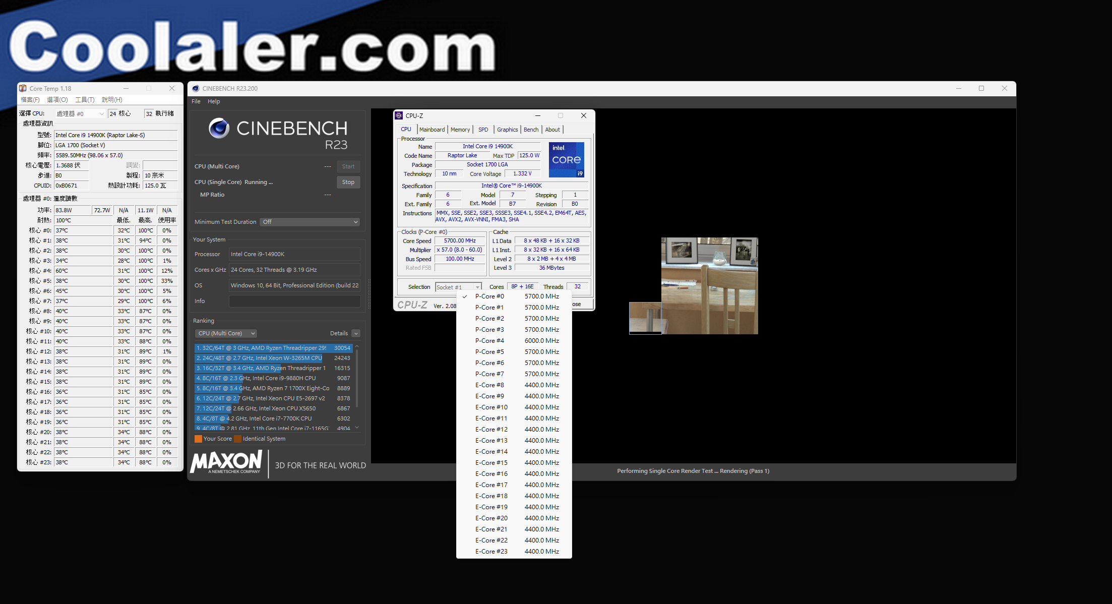Click the brown Identical System legend swatch
Viewport: 1112px width, 604px height.
[238, 439]
